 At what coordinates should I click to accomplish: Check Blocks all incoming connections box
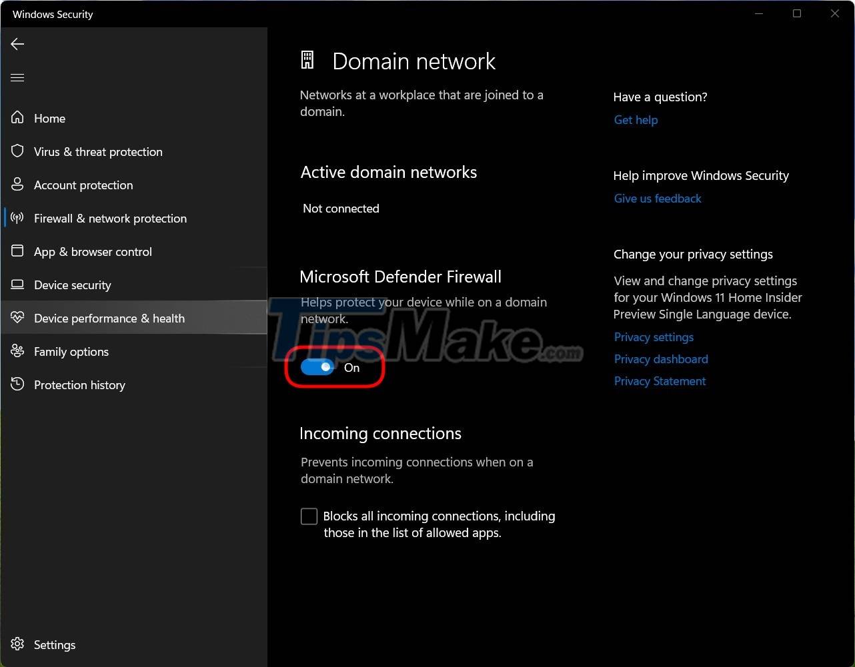coord(309,516)
